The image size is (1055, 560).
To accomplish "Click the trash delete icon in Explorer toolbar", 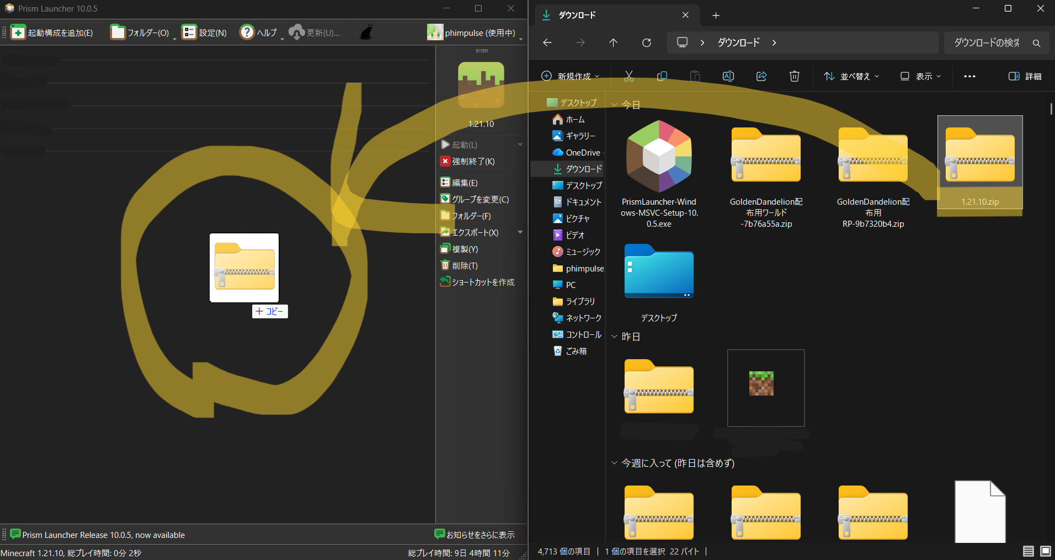I will point(794,76).
